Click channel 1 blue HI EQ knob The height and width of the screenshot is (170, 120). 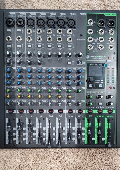[x=8, y=70]
